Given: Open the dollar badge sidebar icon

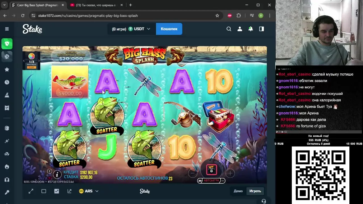Looking at the screenshot, I should 7,128.
